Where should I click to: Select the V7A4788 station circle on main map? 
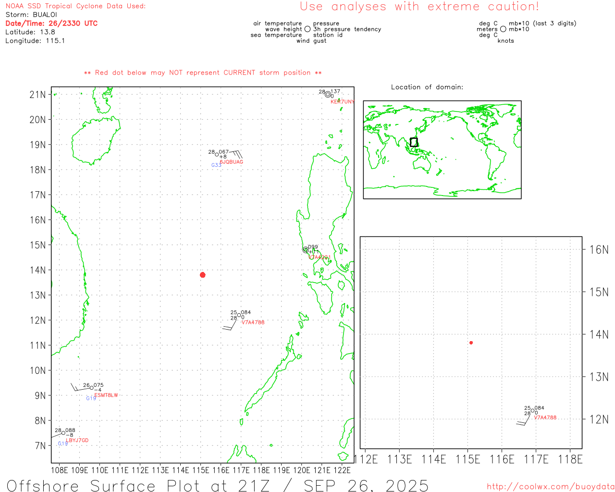239,315
